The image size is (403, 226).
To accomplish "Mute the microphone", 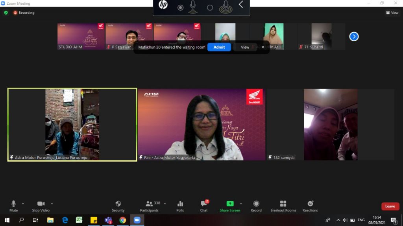I will coord(13,204).
